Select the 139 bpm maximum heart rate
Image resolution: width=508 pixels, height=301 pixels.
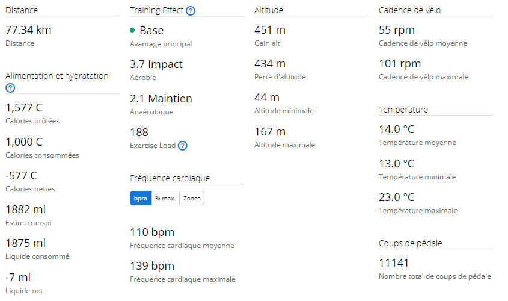(x=152, y=266)
